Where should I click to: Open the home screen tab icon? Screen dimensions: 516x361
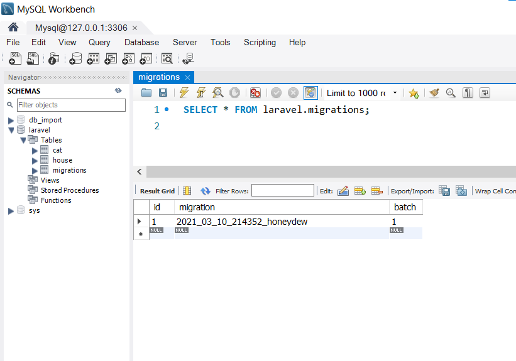pyautogui.click(x=13, y=27)
